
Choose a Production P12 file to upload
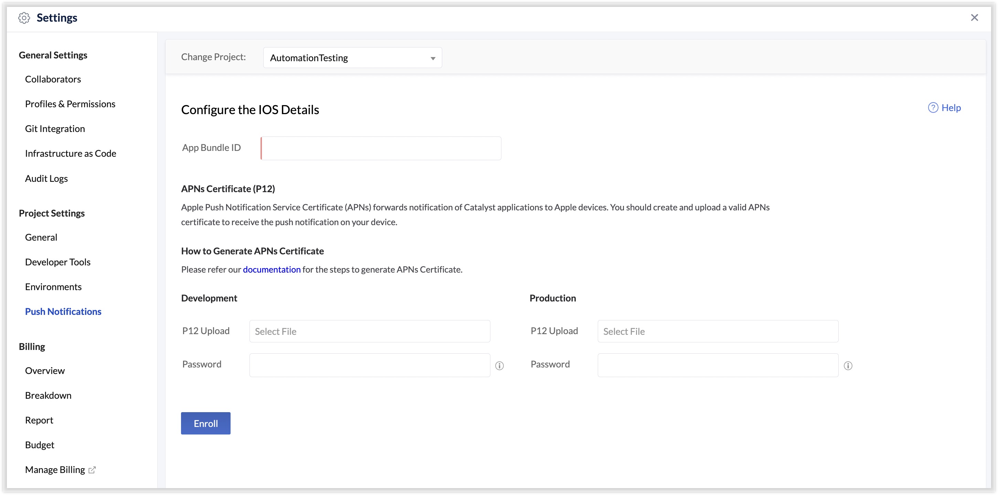717,331
